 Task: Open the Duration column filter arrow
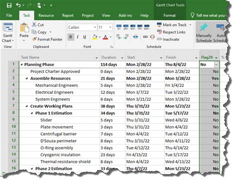pos(122,58)
